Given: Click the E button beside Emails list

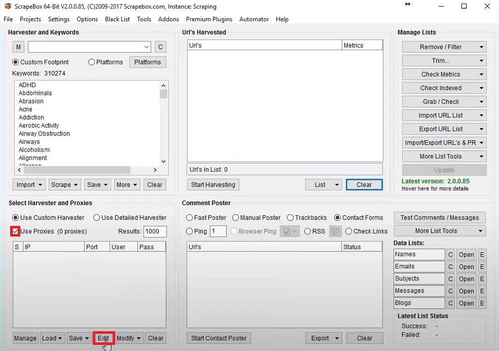Looking at the screenshot, I should tap(482, 267).
